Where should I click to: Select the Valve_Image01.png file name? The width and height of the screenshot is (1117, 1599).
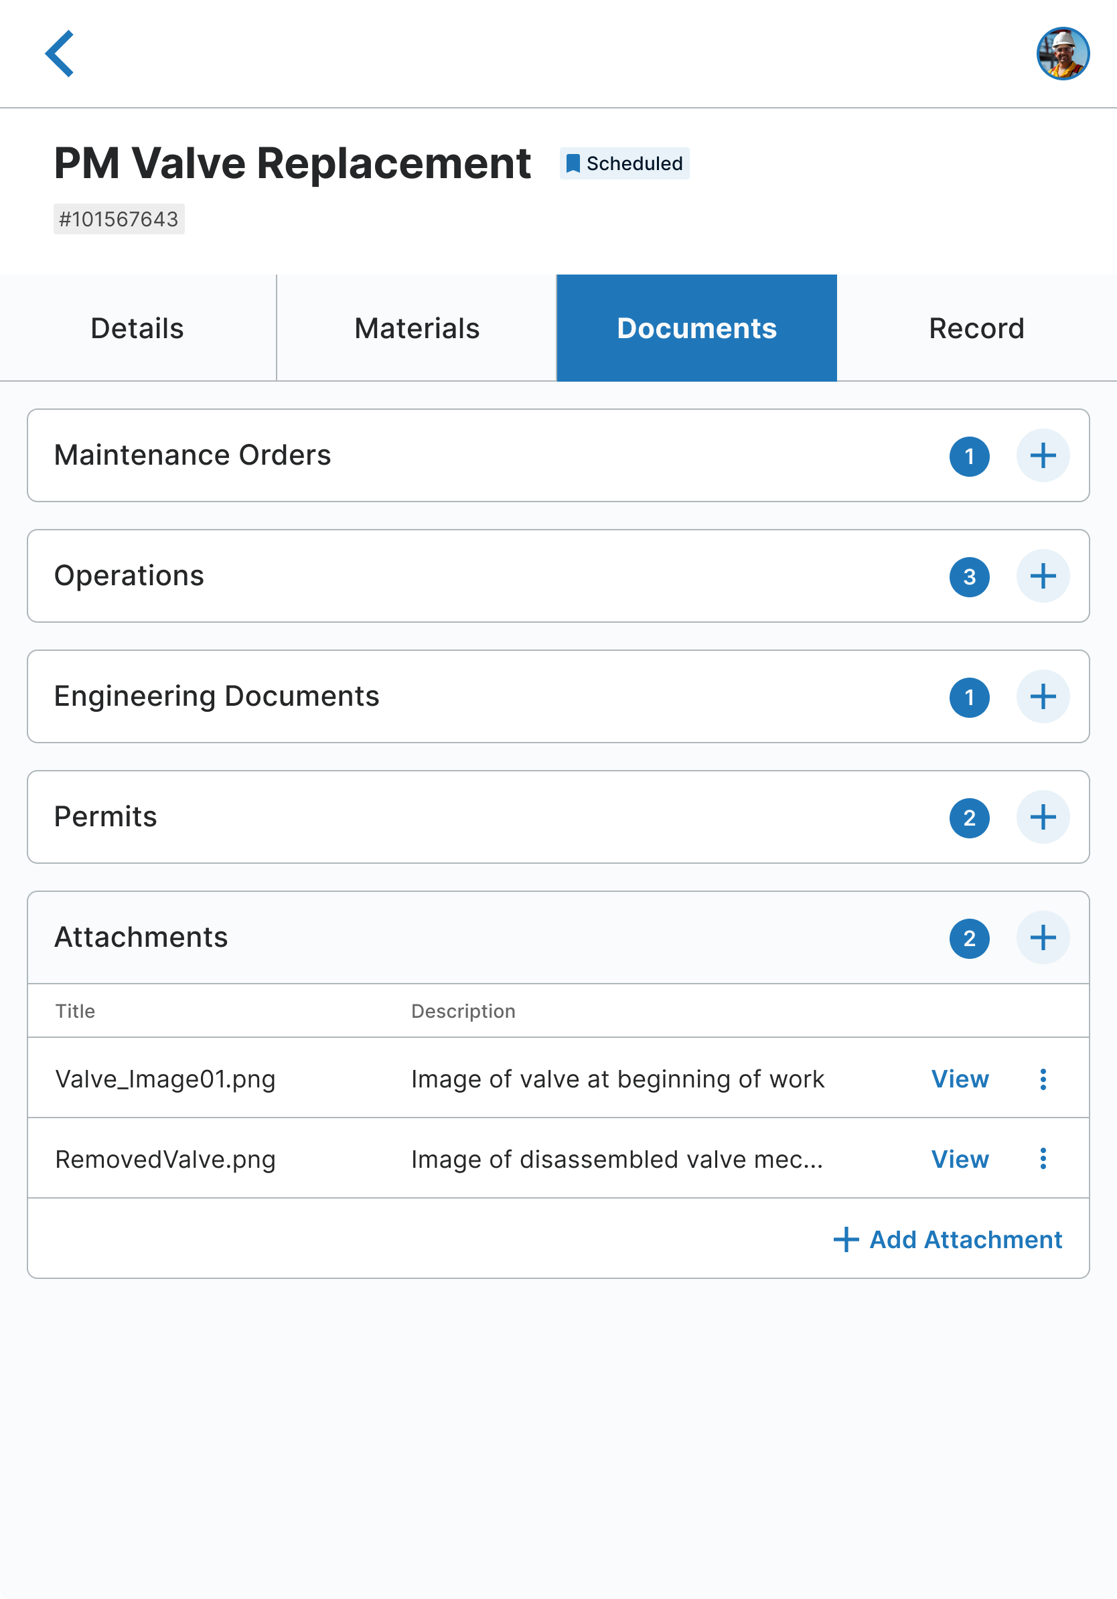coord(165,1079)
